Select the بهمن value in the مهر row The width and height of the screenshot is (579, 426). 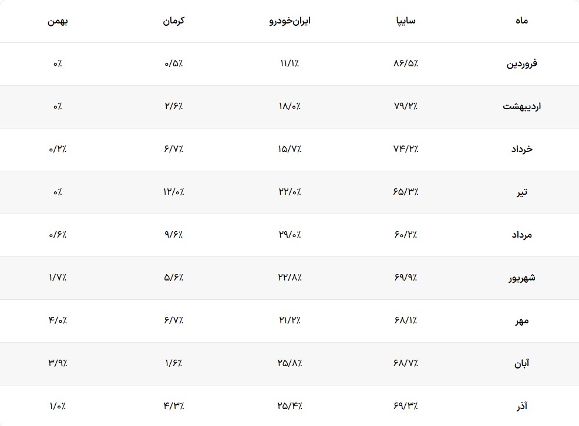click(58, 321)
